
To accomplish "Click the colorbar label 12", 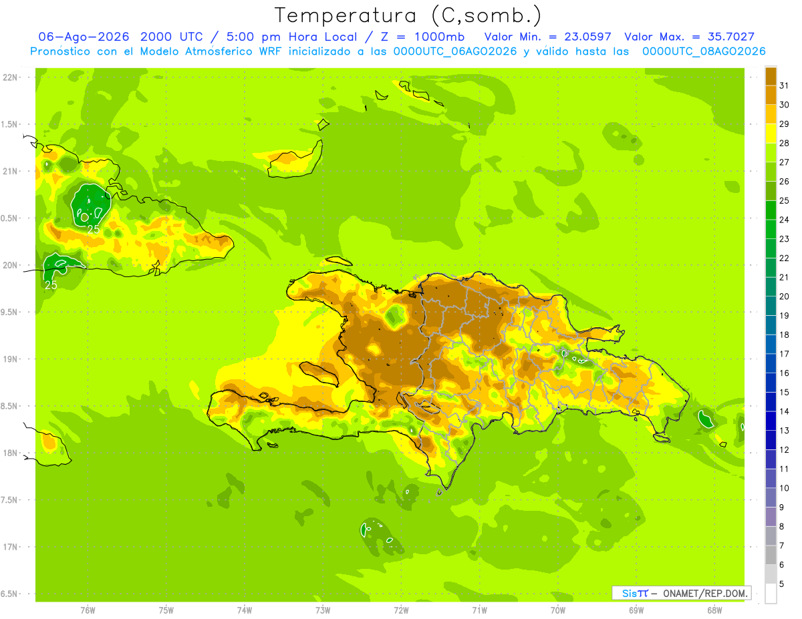I will 785,449.
